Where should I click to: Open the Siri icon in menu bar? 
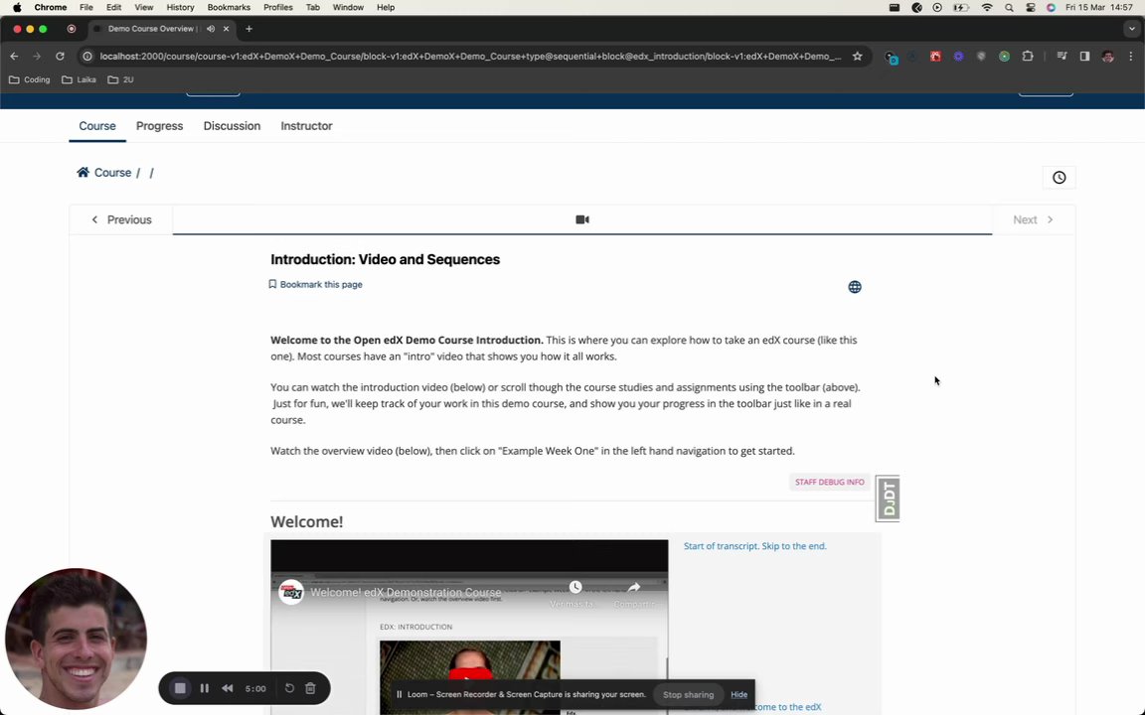point(1051,7)
